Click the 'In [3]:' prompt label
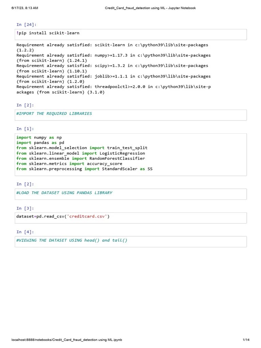261x348 pixels. [25, 208]
